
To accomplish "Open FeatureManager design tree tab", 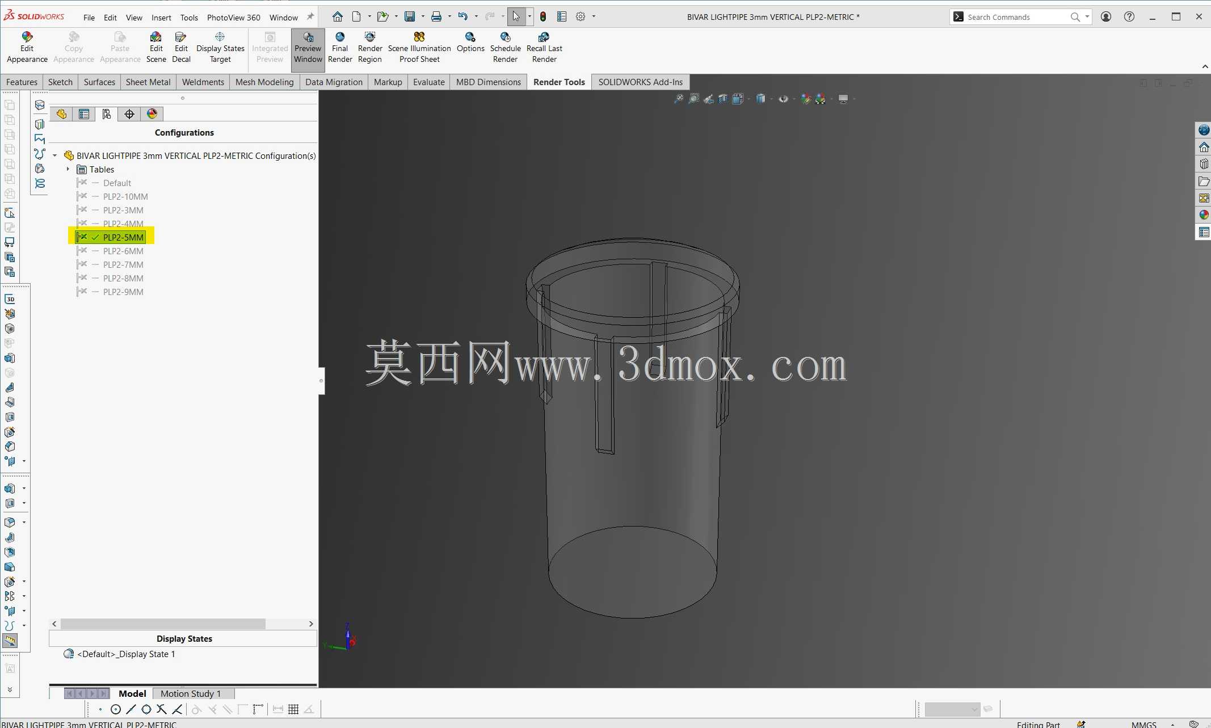I will pos(61,114).
